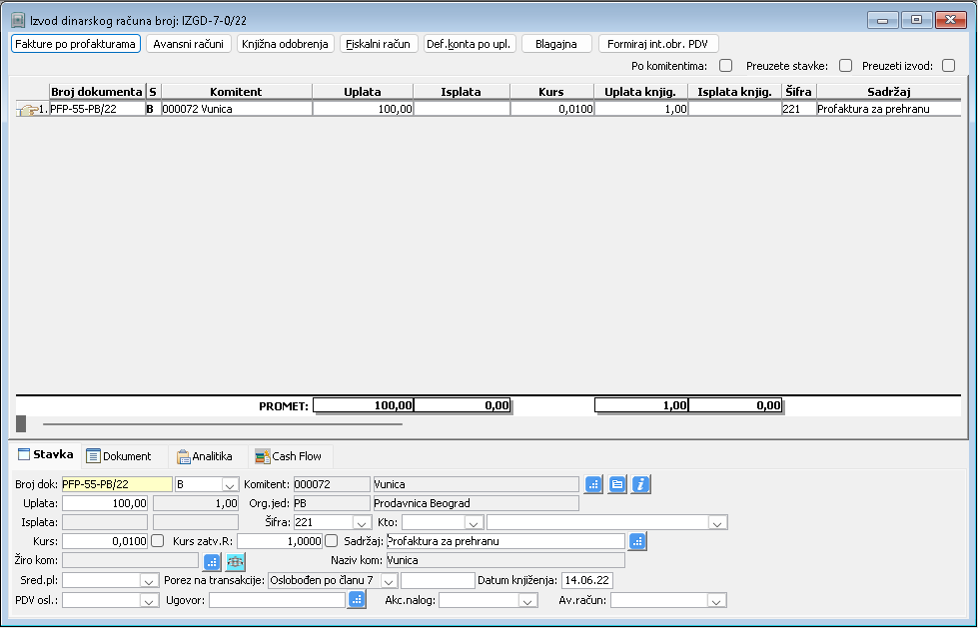Open the lookup icon next to the Sadržaj field
The image size is (979, 629).
(x=637, y=541)
